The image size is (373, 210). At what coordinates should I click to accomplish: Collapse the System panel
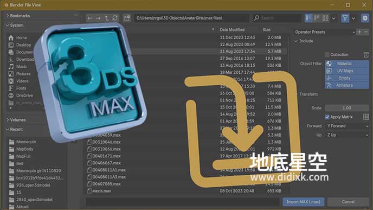[15, 26]
